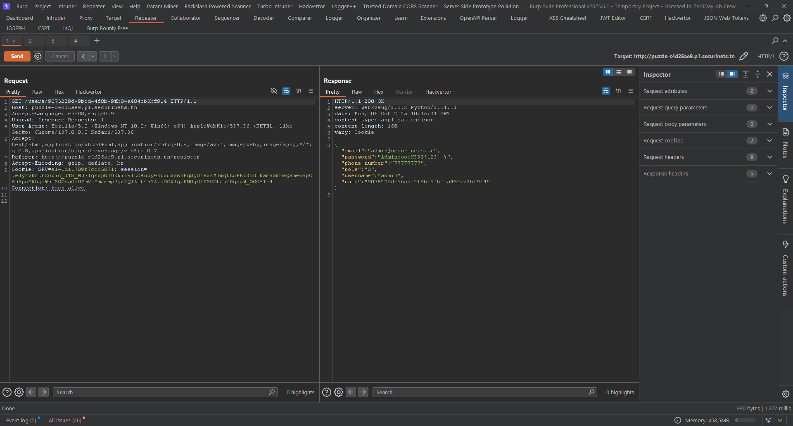Switch to combined tabbed request/response layout

tap(629, 72)
